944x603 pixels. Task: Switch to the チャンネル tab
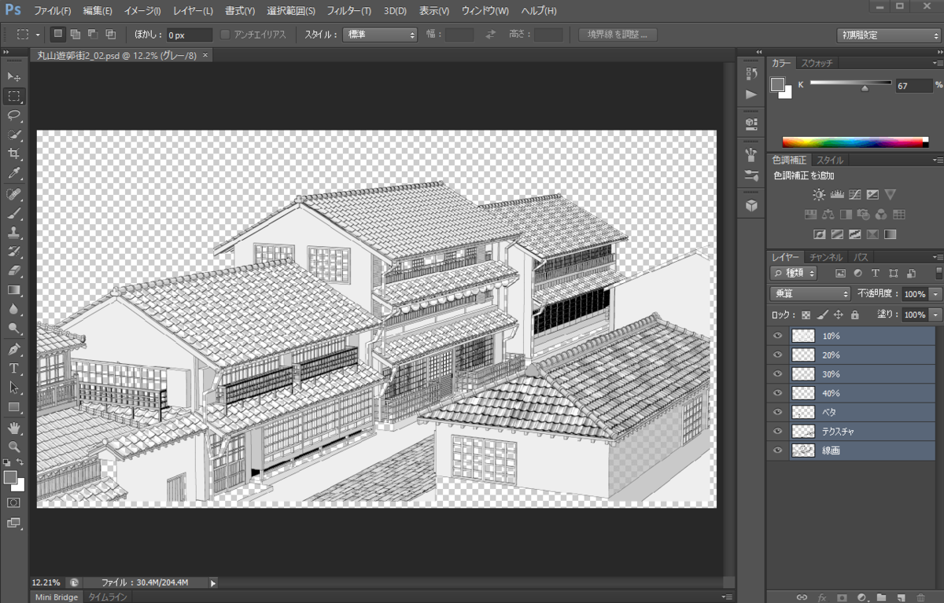tap(824, 256)
